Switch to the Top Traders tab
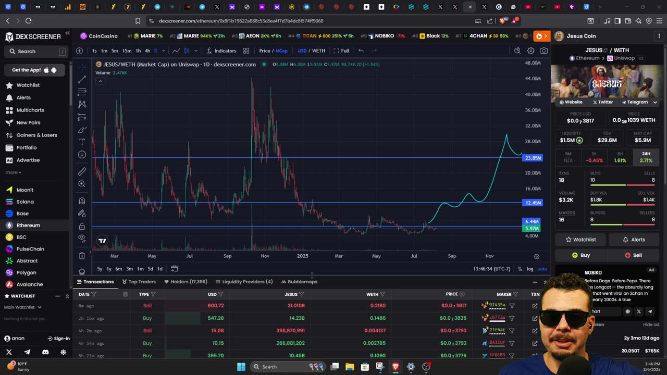This screenshot has height=375, width=667. [139, 282]
